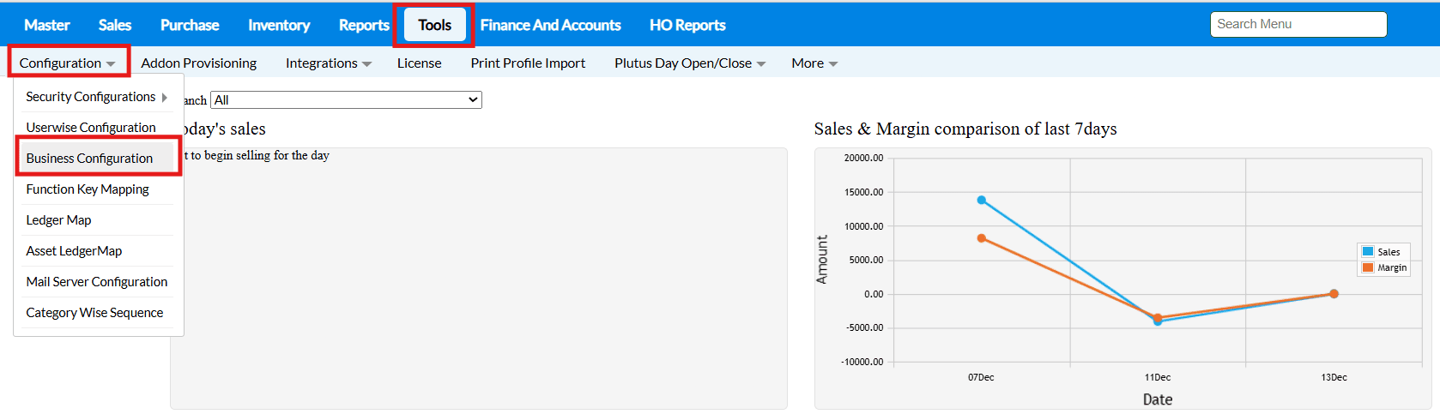Open the Branch All combo box

(346, 100)
